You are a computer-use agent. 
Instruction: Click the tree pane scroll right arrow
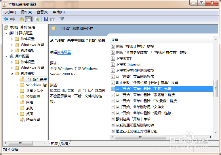[44, 143]
